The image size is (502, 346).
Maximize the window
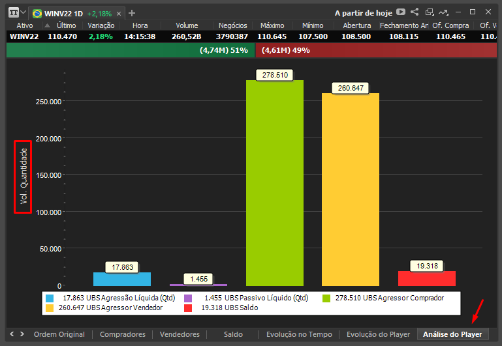473,12
